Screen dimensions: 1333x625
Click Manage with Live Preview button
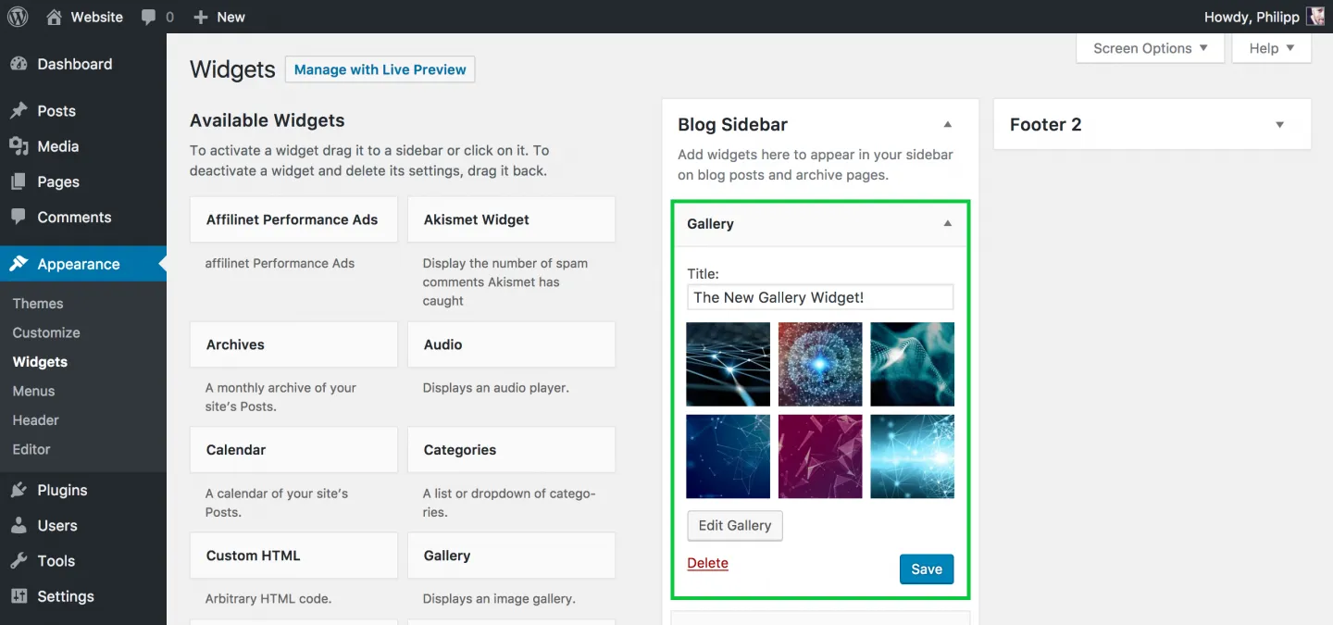pyautogui.click(x=380, y=69)
